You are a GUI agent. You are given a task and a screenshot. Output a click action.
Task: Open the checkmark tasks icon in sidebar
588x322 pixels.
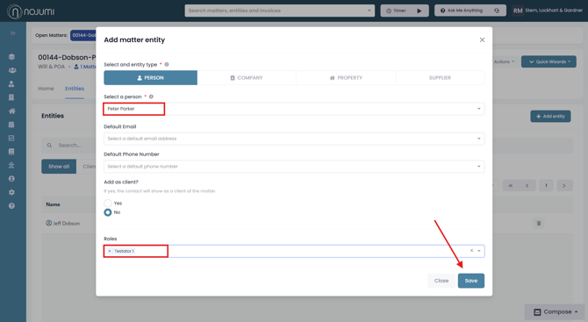pyautogui.click(x=11, y=138)
